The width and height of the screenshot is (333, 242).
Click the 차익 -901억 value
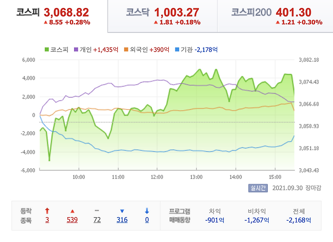pyautogui.click(x=215, y=220)
